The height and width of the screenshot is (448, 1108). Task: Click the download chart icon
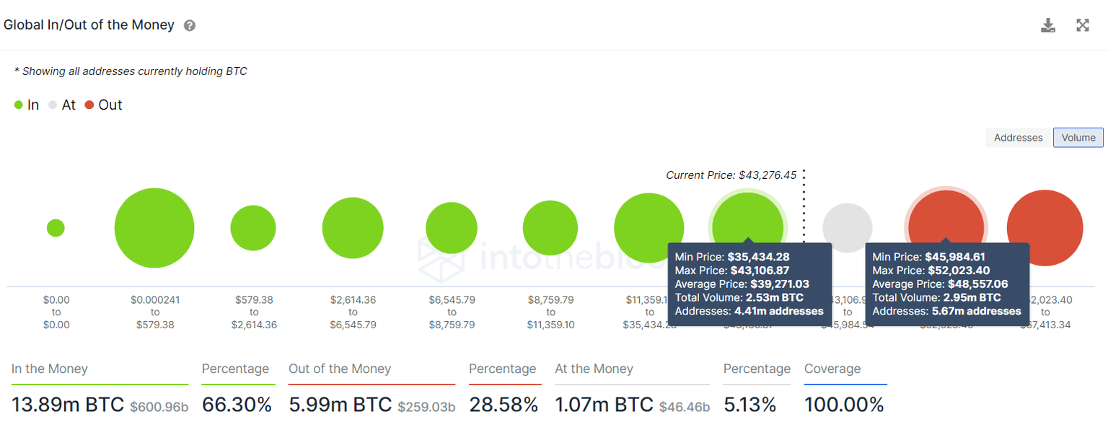pos(1048,26)
